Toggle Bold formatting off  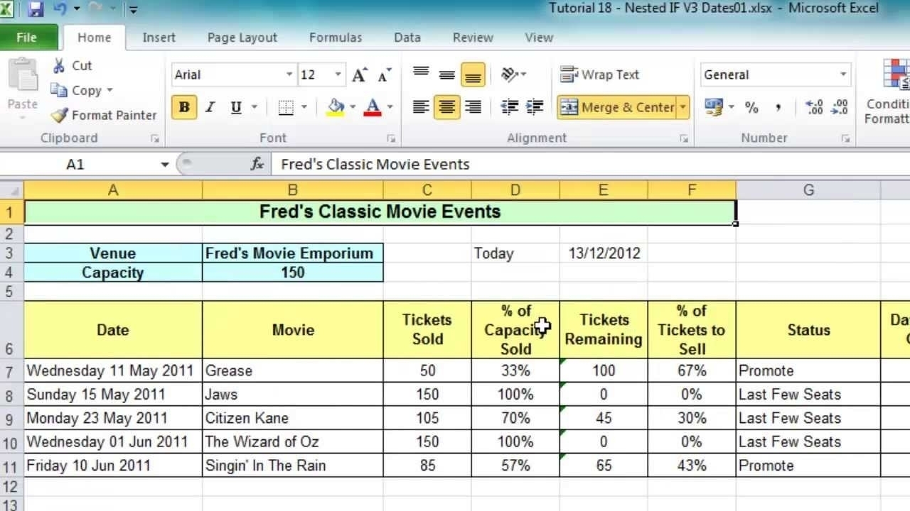coord(184,107)
